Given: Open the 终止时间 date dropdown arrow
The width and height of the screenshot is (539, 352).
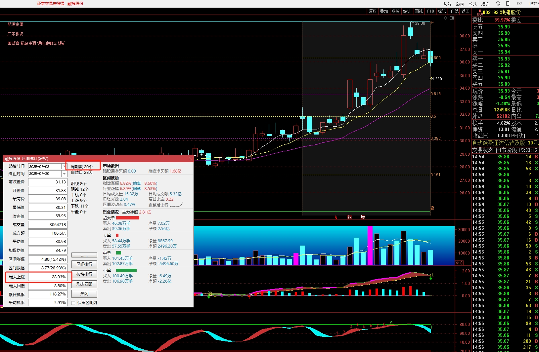Looking at the screenshot, I should (64, 174).
